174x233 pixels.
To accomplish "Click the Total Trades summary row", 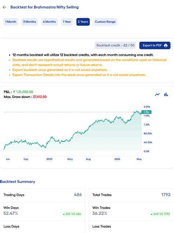I will click(131, 195).
